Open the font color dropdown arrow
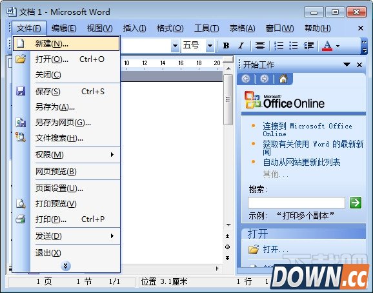Screen dimensions: 373x293 pyautogui.click(x=338, y=46)
